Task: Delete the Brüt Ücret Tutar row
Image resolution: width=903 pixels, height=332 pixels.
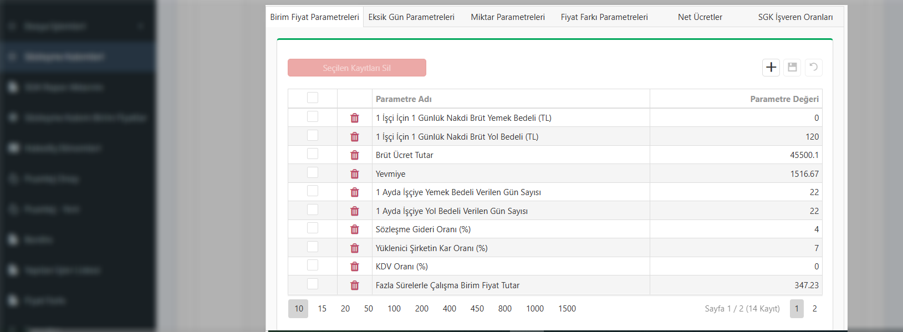Action: (x=355, y=155)
